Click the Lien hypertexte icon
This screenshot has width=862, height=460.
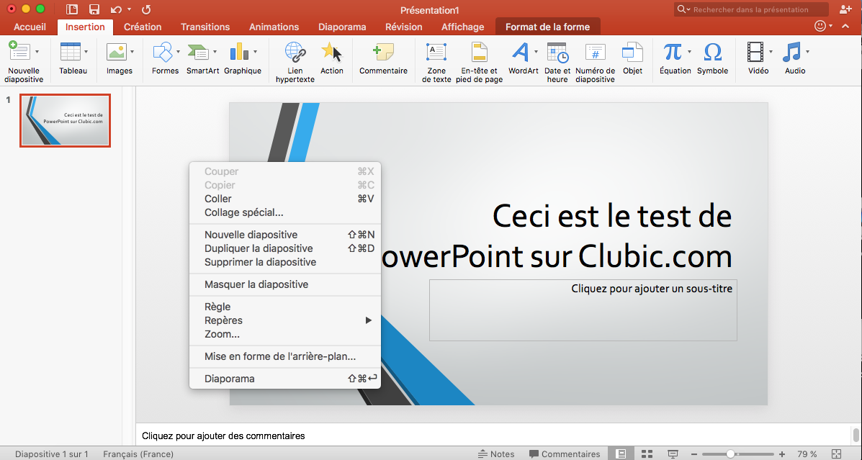tap(295, 52)
